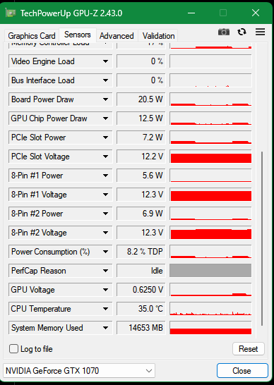Screen dimensions: 274x385
Task: Click the refresh sensors icon
Action: [x=242, y=32]
